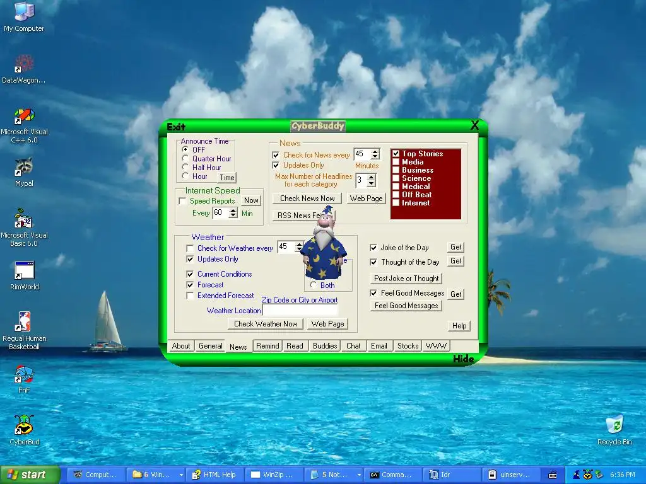
Task: Switch to the Idr taskbar window
Action: 452,475
